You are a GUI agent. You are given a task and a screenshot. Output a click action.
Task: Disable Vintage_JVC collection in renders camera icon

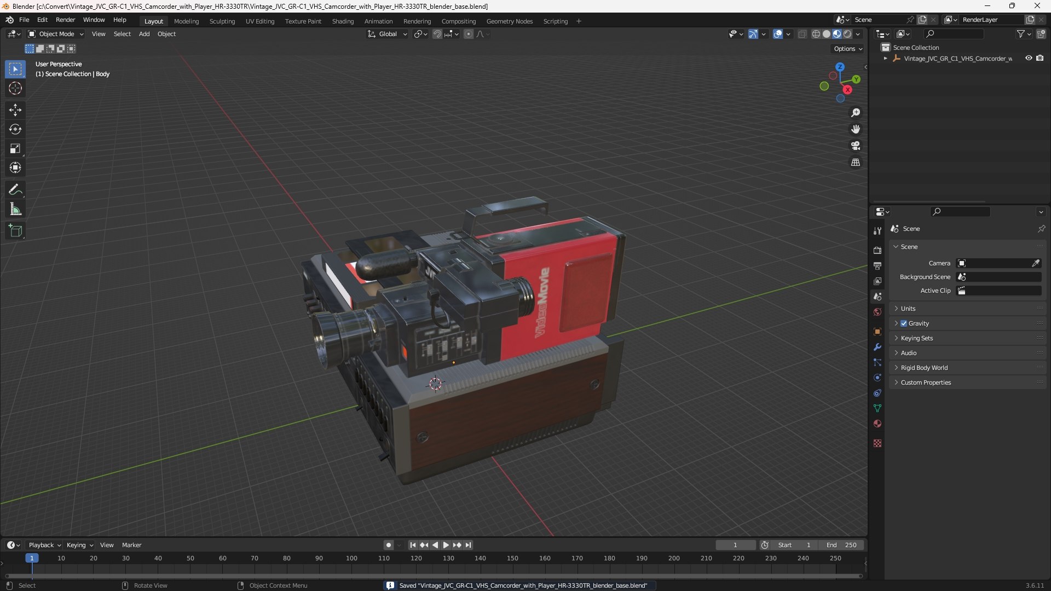coord(1040,58)
